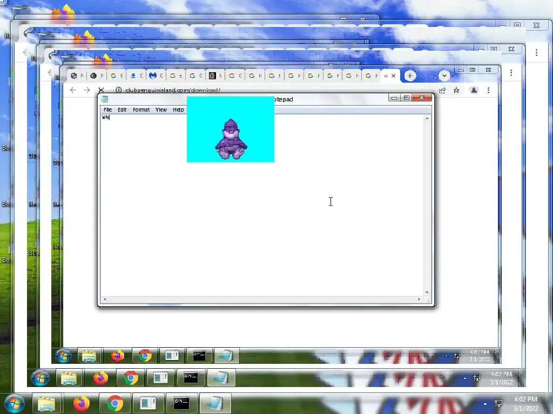This screenshot has width=553, height=414.
Task: Open Notepad's Format menu
Action: [x=141, y=110]
